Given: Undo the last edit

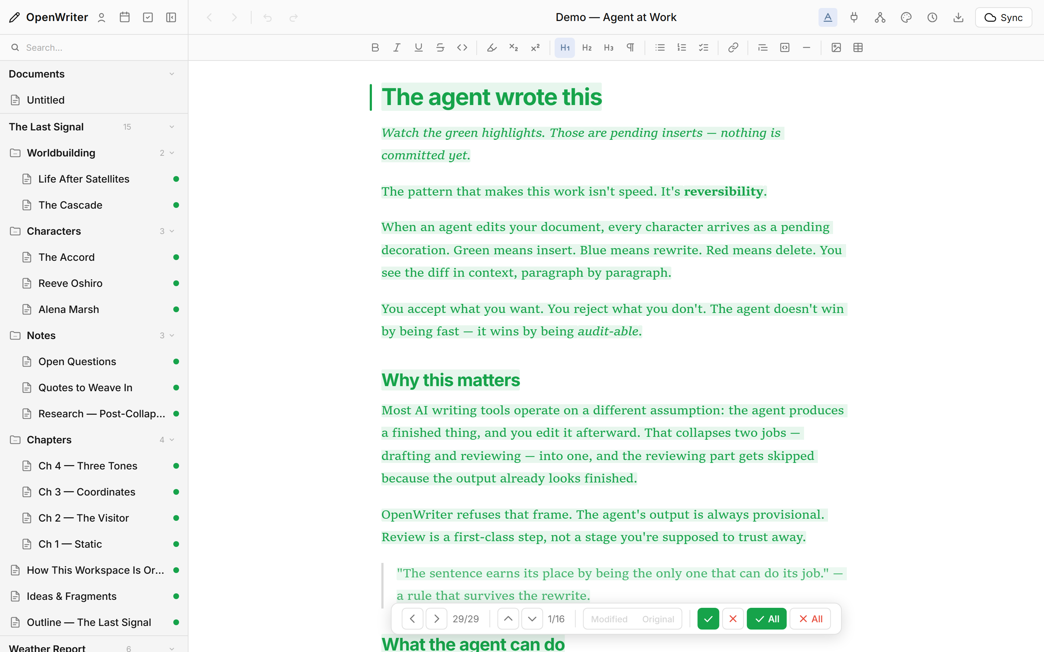Looking at the screenshot, I should point(267,17).
